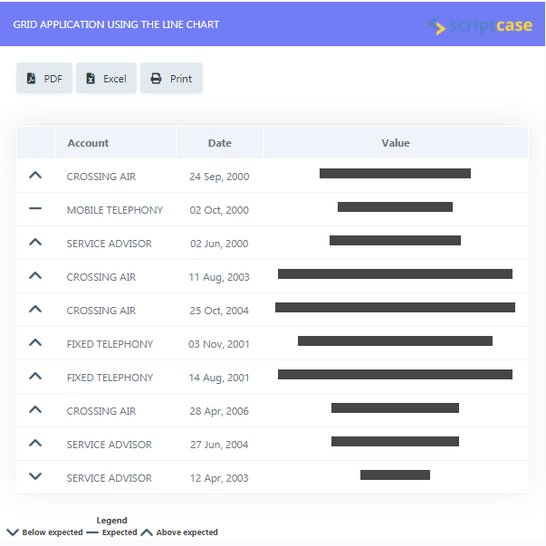Click the value bar for 24 Sep, 2000
This screenshot has height=546, width=546.
(x=395, y=174)
